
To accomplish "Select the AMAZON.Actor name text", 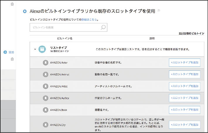I will click(x=59, y=63).
